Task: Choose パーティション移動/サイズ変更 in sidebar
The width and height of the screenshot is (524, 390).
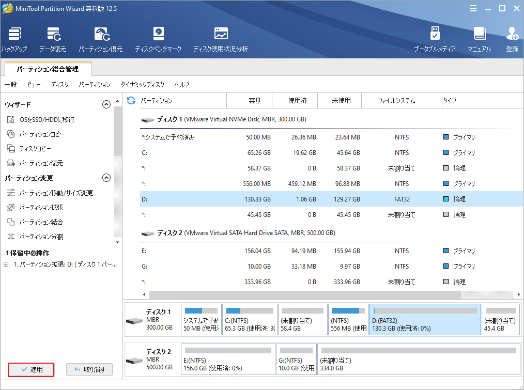Action: click(x=50, y=193)
